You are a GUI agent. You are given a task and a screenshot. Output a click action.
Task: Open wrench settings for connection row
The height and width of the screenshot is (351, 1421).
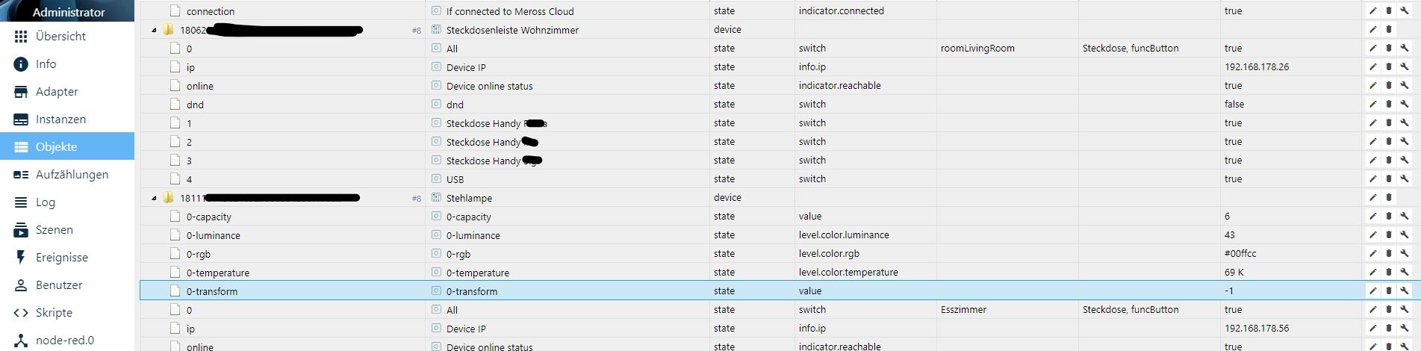click(x=1405, y=11)
